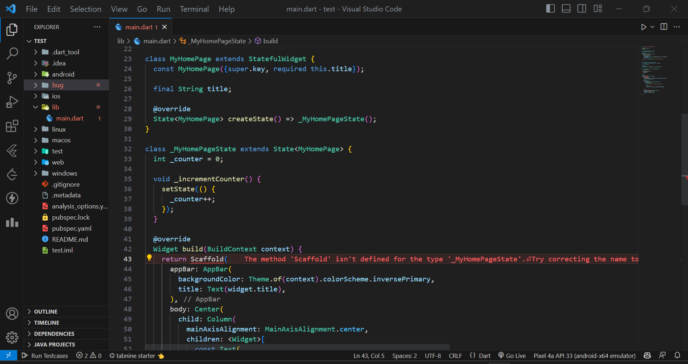Run the current Dart file with the play button
The height and width of the screenshot is (364, 688).
tap(644, 27)
